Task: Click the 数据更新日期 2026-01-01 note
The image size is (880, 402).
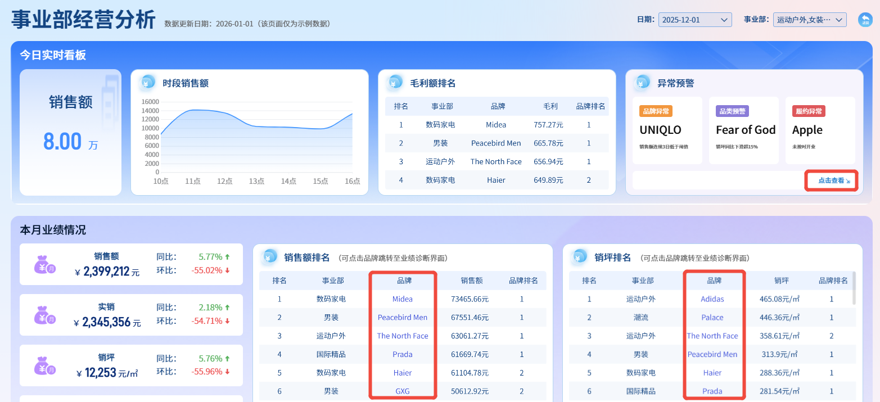Action: [x=247, y=24]
